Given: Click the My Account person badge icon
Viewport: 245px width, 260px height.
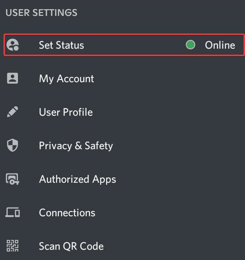Looking at the screenshot, I should (x=13, y=78).
